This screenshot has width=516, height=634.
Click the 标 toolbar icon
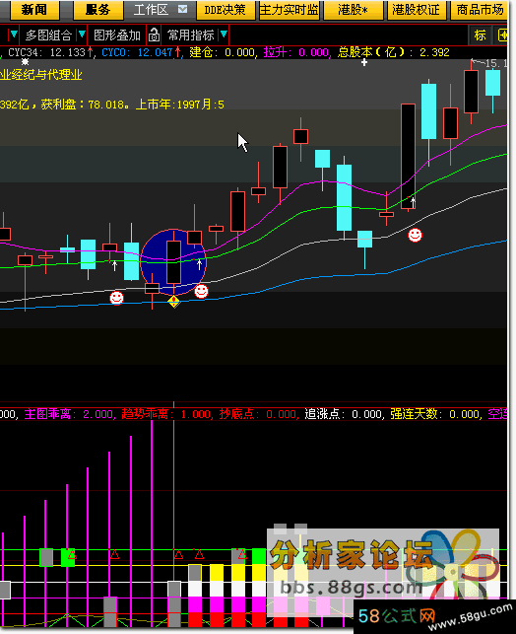pos(480,35)
